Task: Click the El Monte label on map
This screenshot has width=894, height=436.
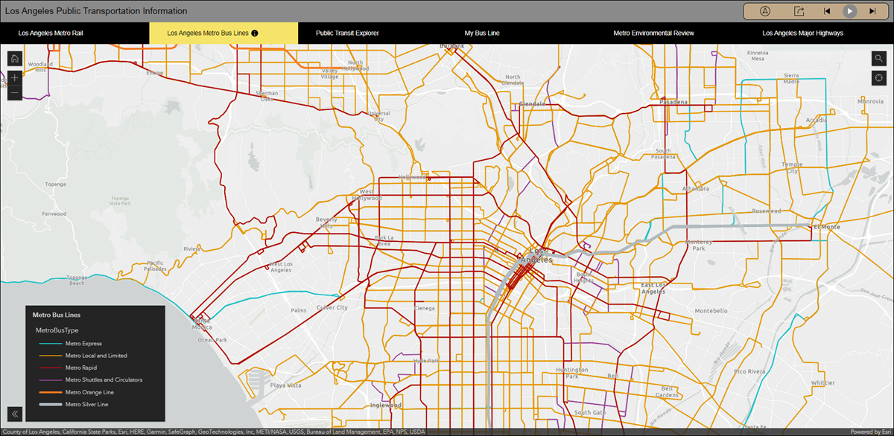Action: pos(826,227)
